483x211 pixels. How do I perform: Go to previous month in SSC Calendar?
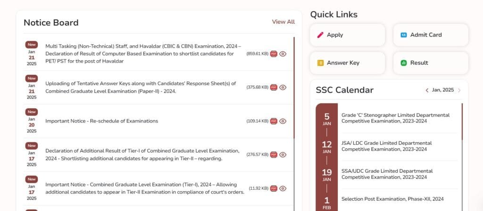[x=427, y=90]
